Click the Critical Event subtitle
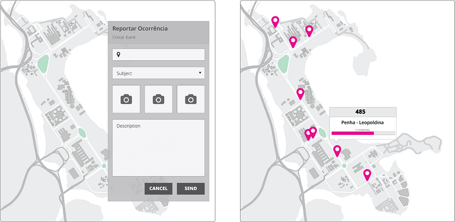The image size is (455, 222). point(123,38)
